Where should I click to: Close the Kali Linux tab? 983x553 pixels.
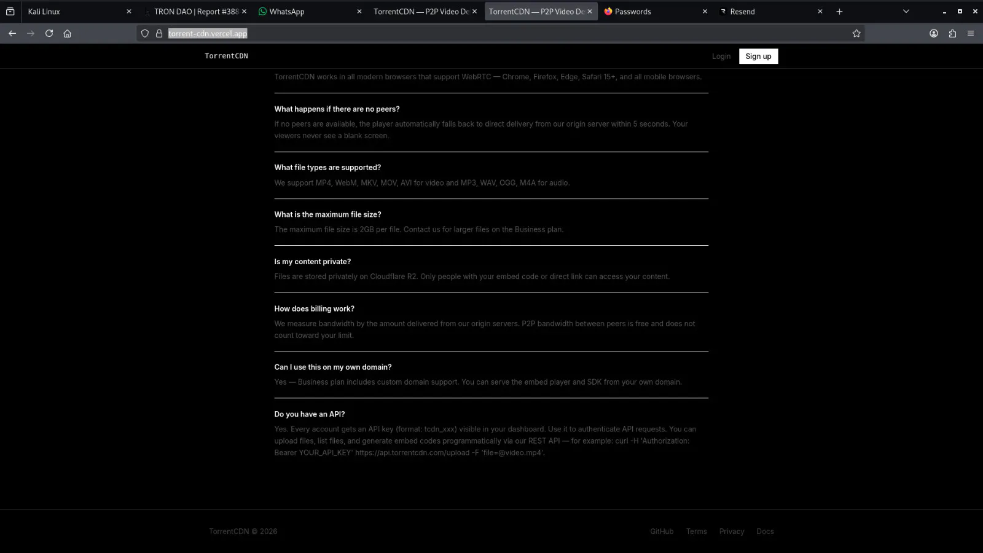[129, 11]
